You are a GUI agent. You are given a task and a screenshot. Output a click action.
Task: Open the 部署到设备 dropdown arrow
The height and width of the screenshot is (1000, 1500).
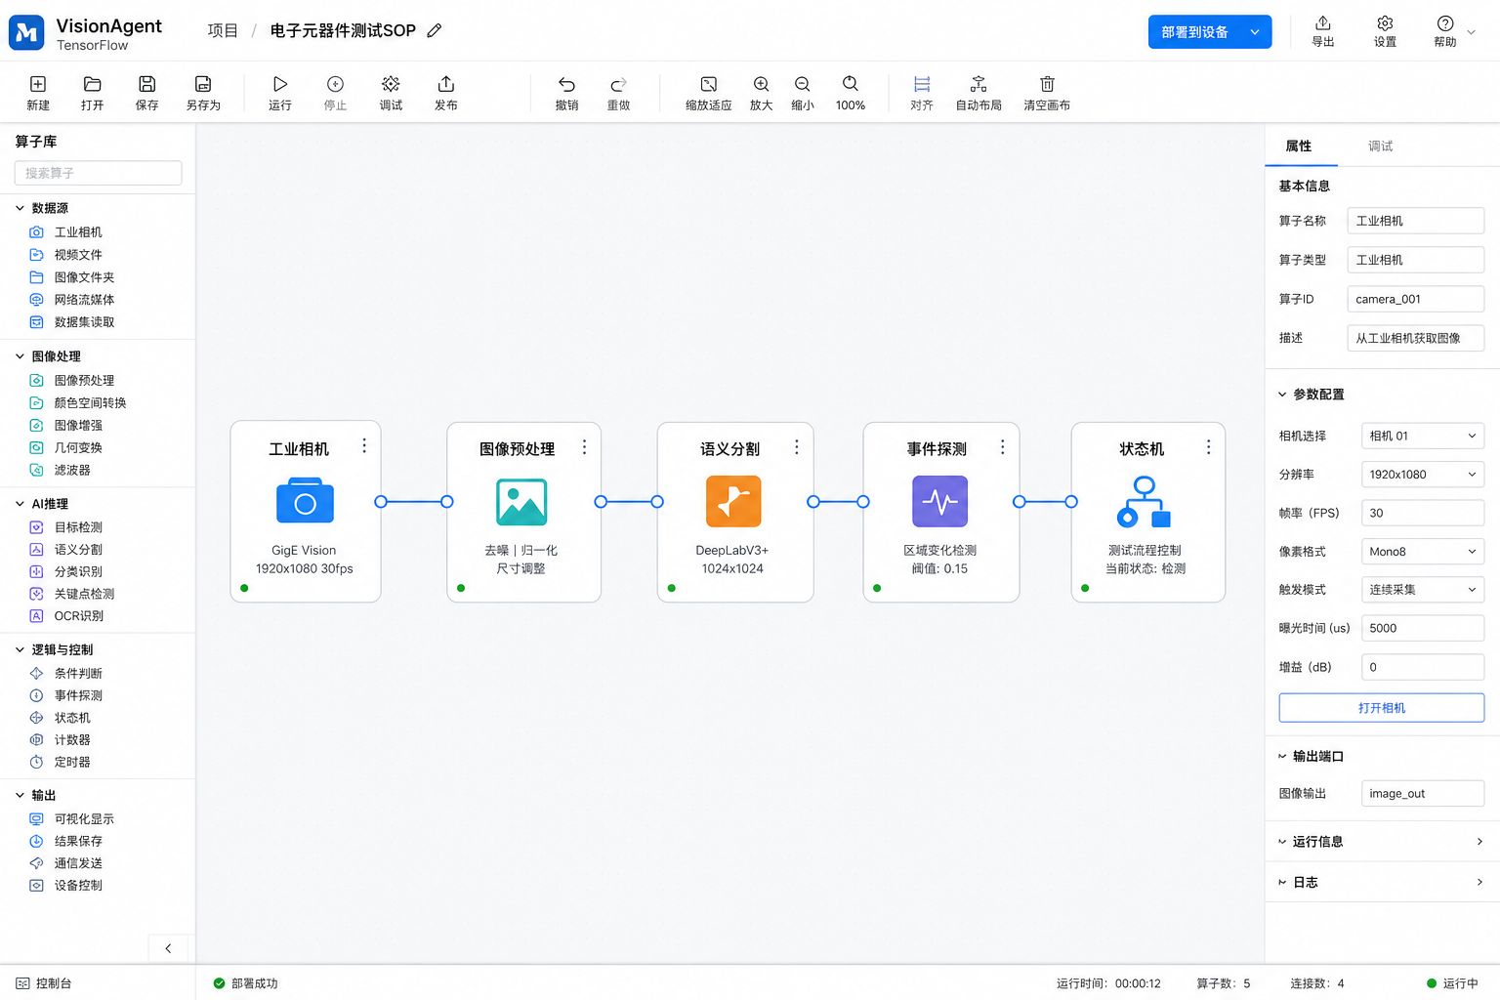pos(1255,32)
